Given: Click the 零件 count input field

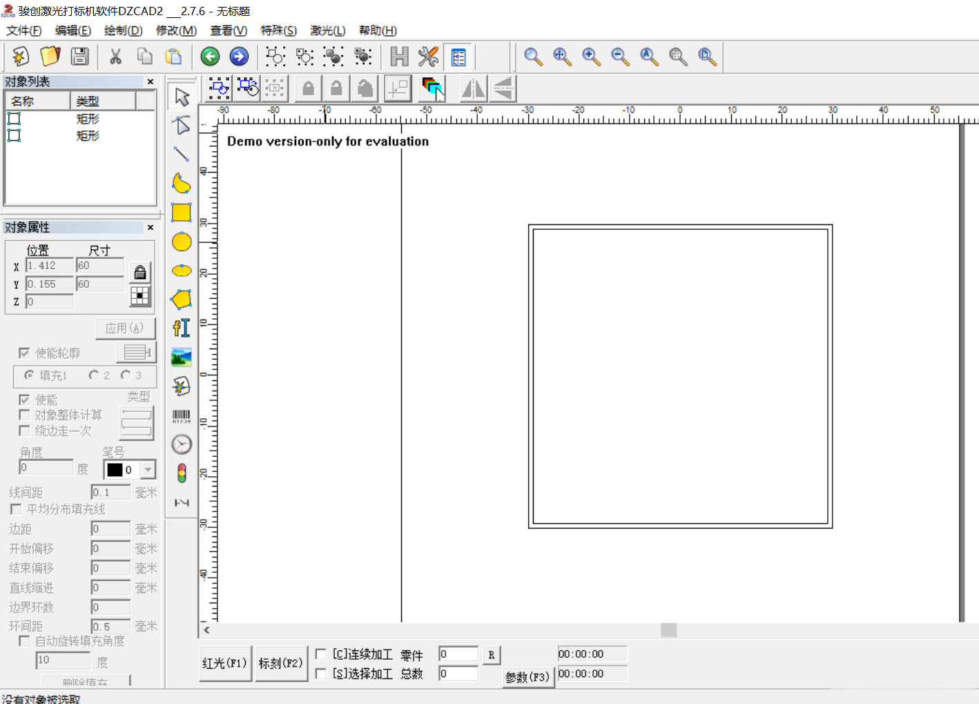Looking at the screenshot, I should [458, 654].
